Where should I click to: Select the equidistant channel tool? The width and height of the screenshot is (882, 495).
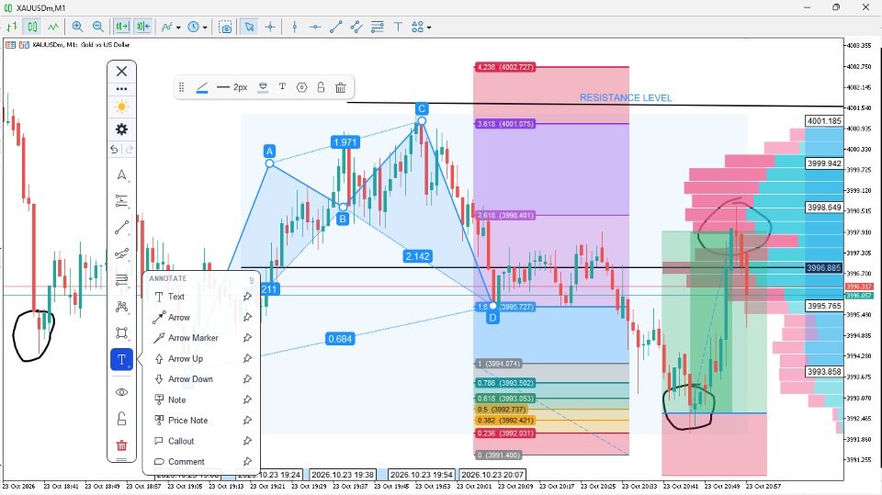356,27
